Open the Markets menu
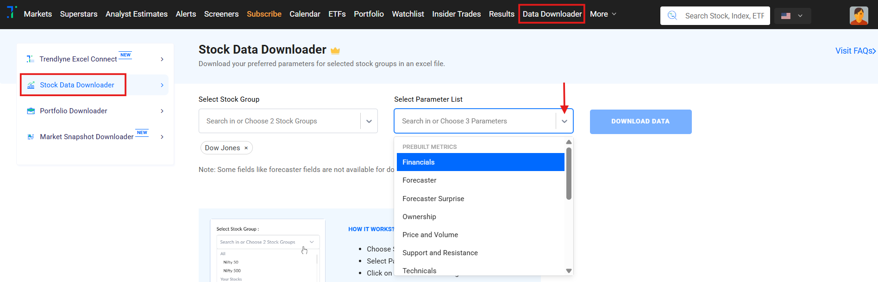878x282 pixels. (x=38, y=14)
